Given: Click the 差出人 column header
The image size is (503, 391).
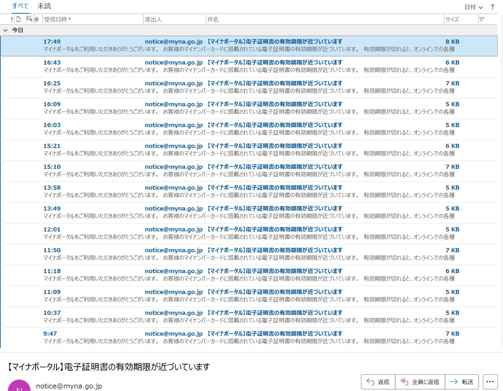Looking at the screenshot, I should (x=174, y=19).
